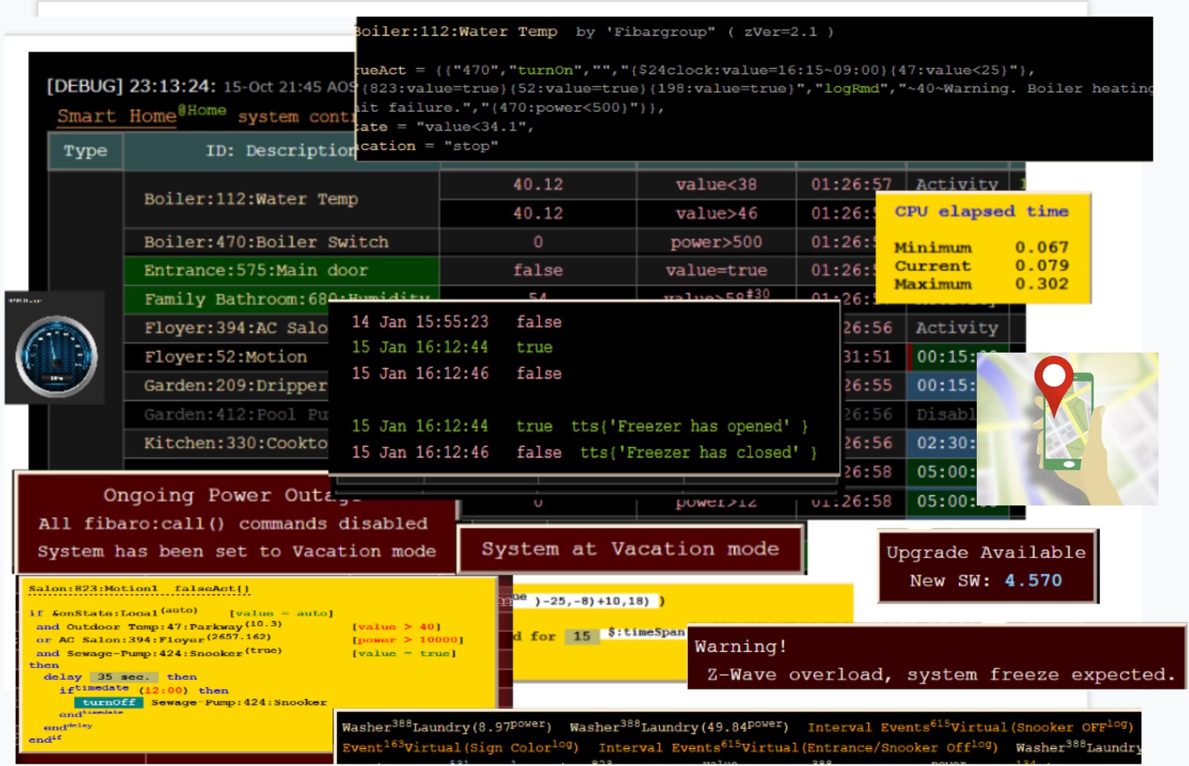Click the highlighted turnOff action
Viewport: 1189px width, 766px height.
click(x=109, y=702)
